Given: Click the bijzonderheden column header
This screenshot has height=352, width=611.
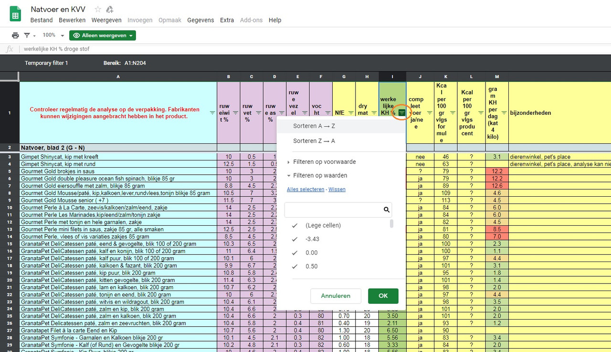Looking at the screenshot, I should click(x=559, y=113).
